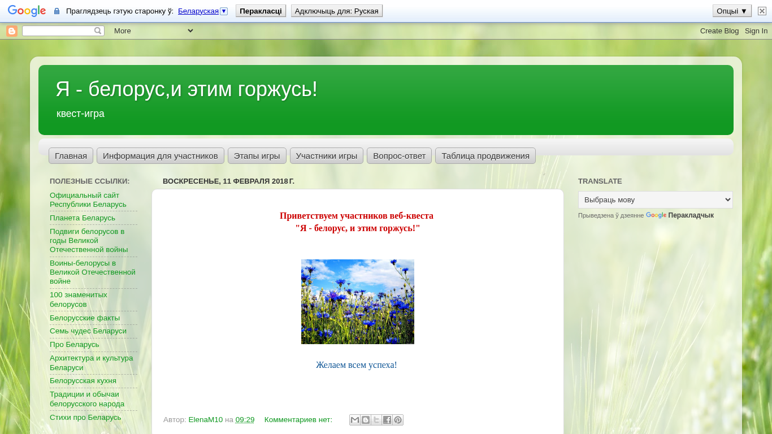Open the Белорусская кухня link
This screenshot has height=434, width=772.
[x=83, y=381]
